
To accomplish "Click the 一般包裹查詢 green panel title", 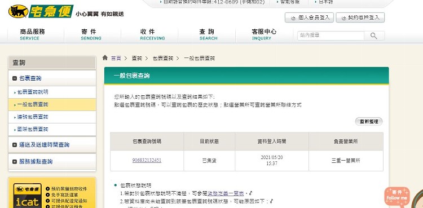I will [131, 76].
